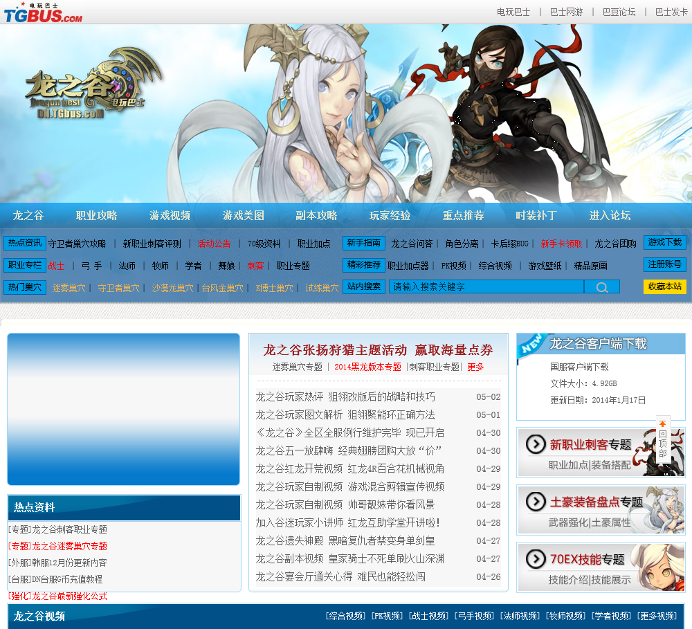The height and width of the screenshot is (629, 692).
Task: Select the 龙之谷 main nav tab
Action: pos(28,215)
